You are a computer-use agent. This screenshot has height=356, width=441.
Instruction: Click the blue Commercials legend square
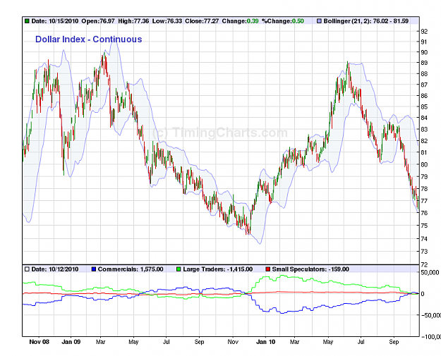pyautogui.click(x=94, y=269)
